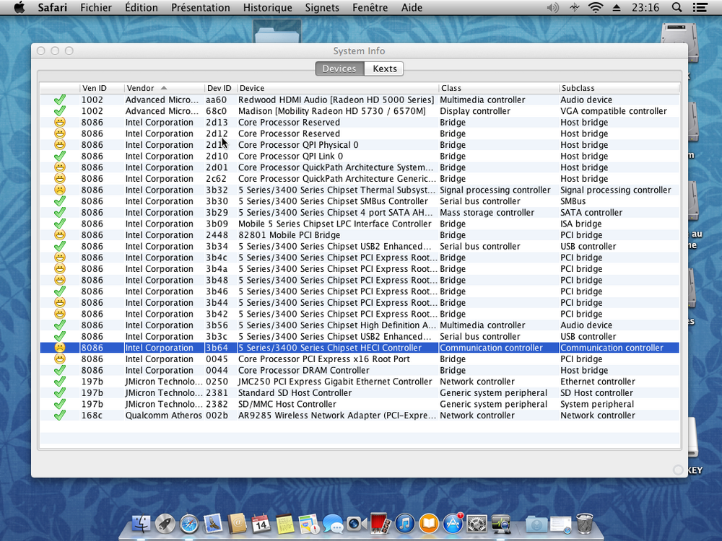Open Spotlight search magnifier
Image resolution: width=722 pixels, height=541 pixels.
(677, 7)
